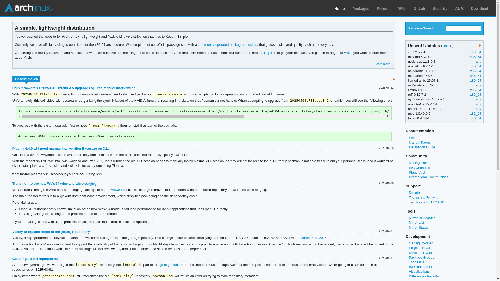Open the Package Groups link
Screen dimensions: 500x281
coord(421,258)
